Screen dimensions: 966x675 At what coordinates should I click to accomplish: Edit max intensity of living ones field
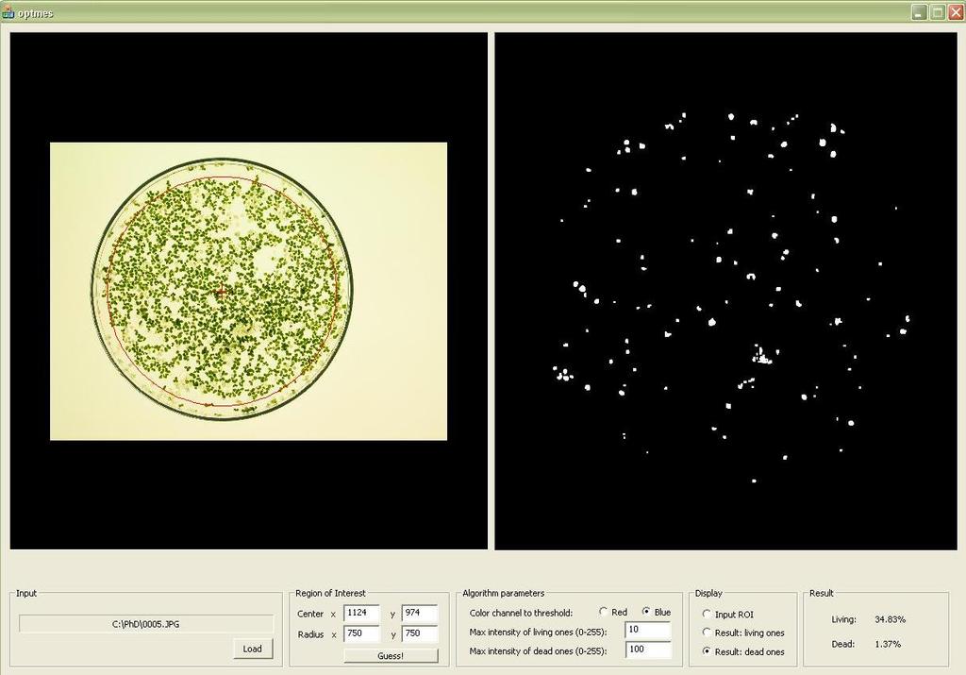647,630
